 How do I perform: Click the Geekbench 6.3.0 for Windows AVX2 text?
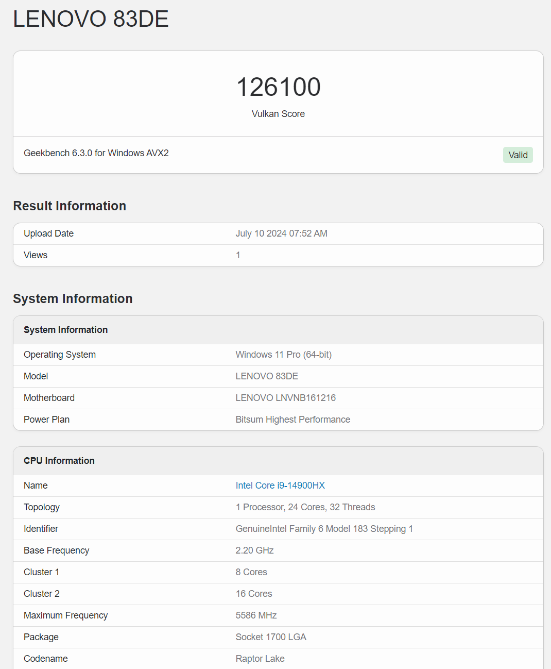pos(96,153)
